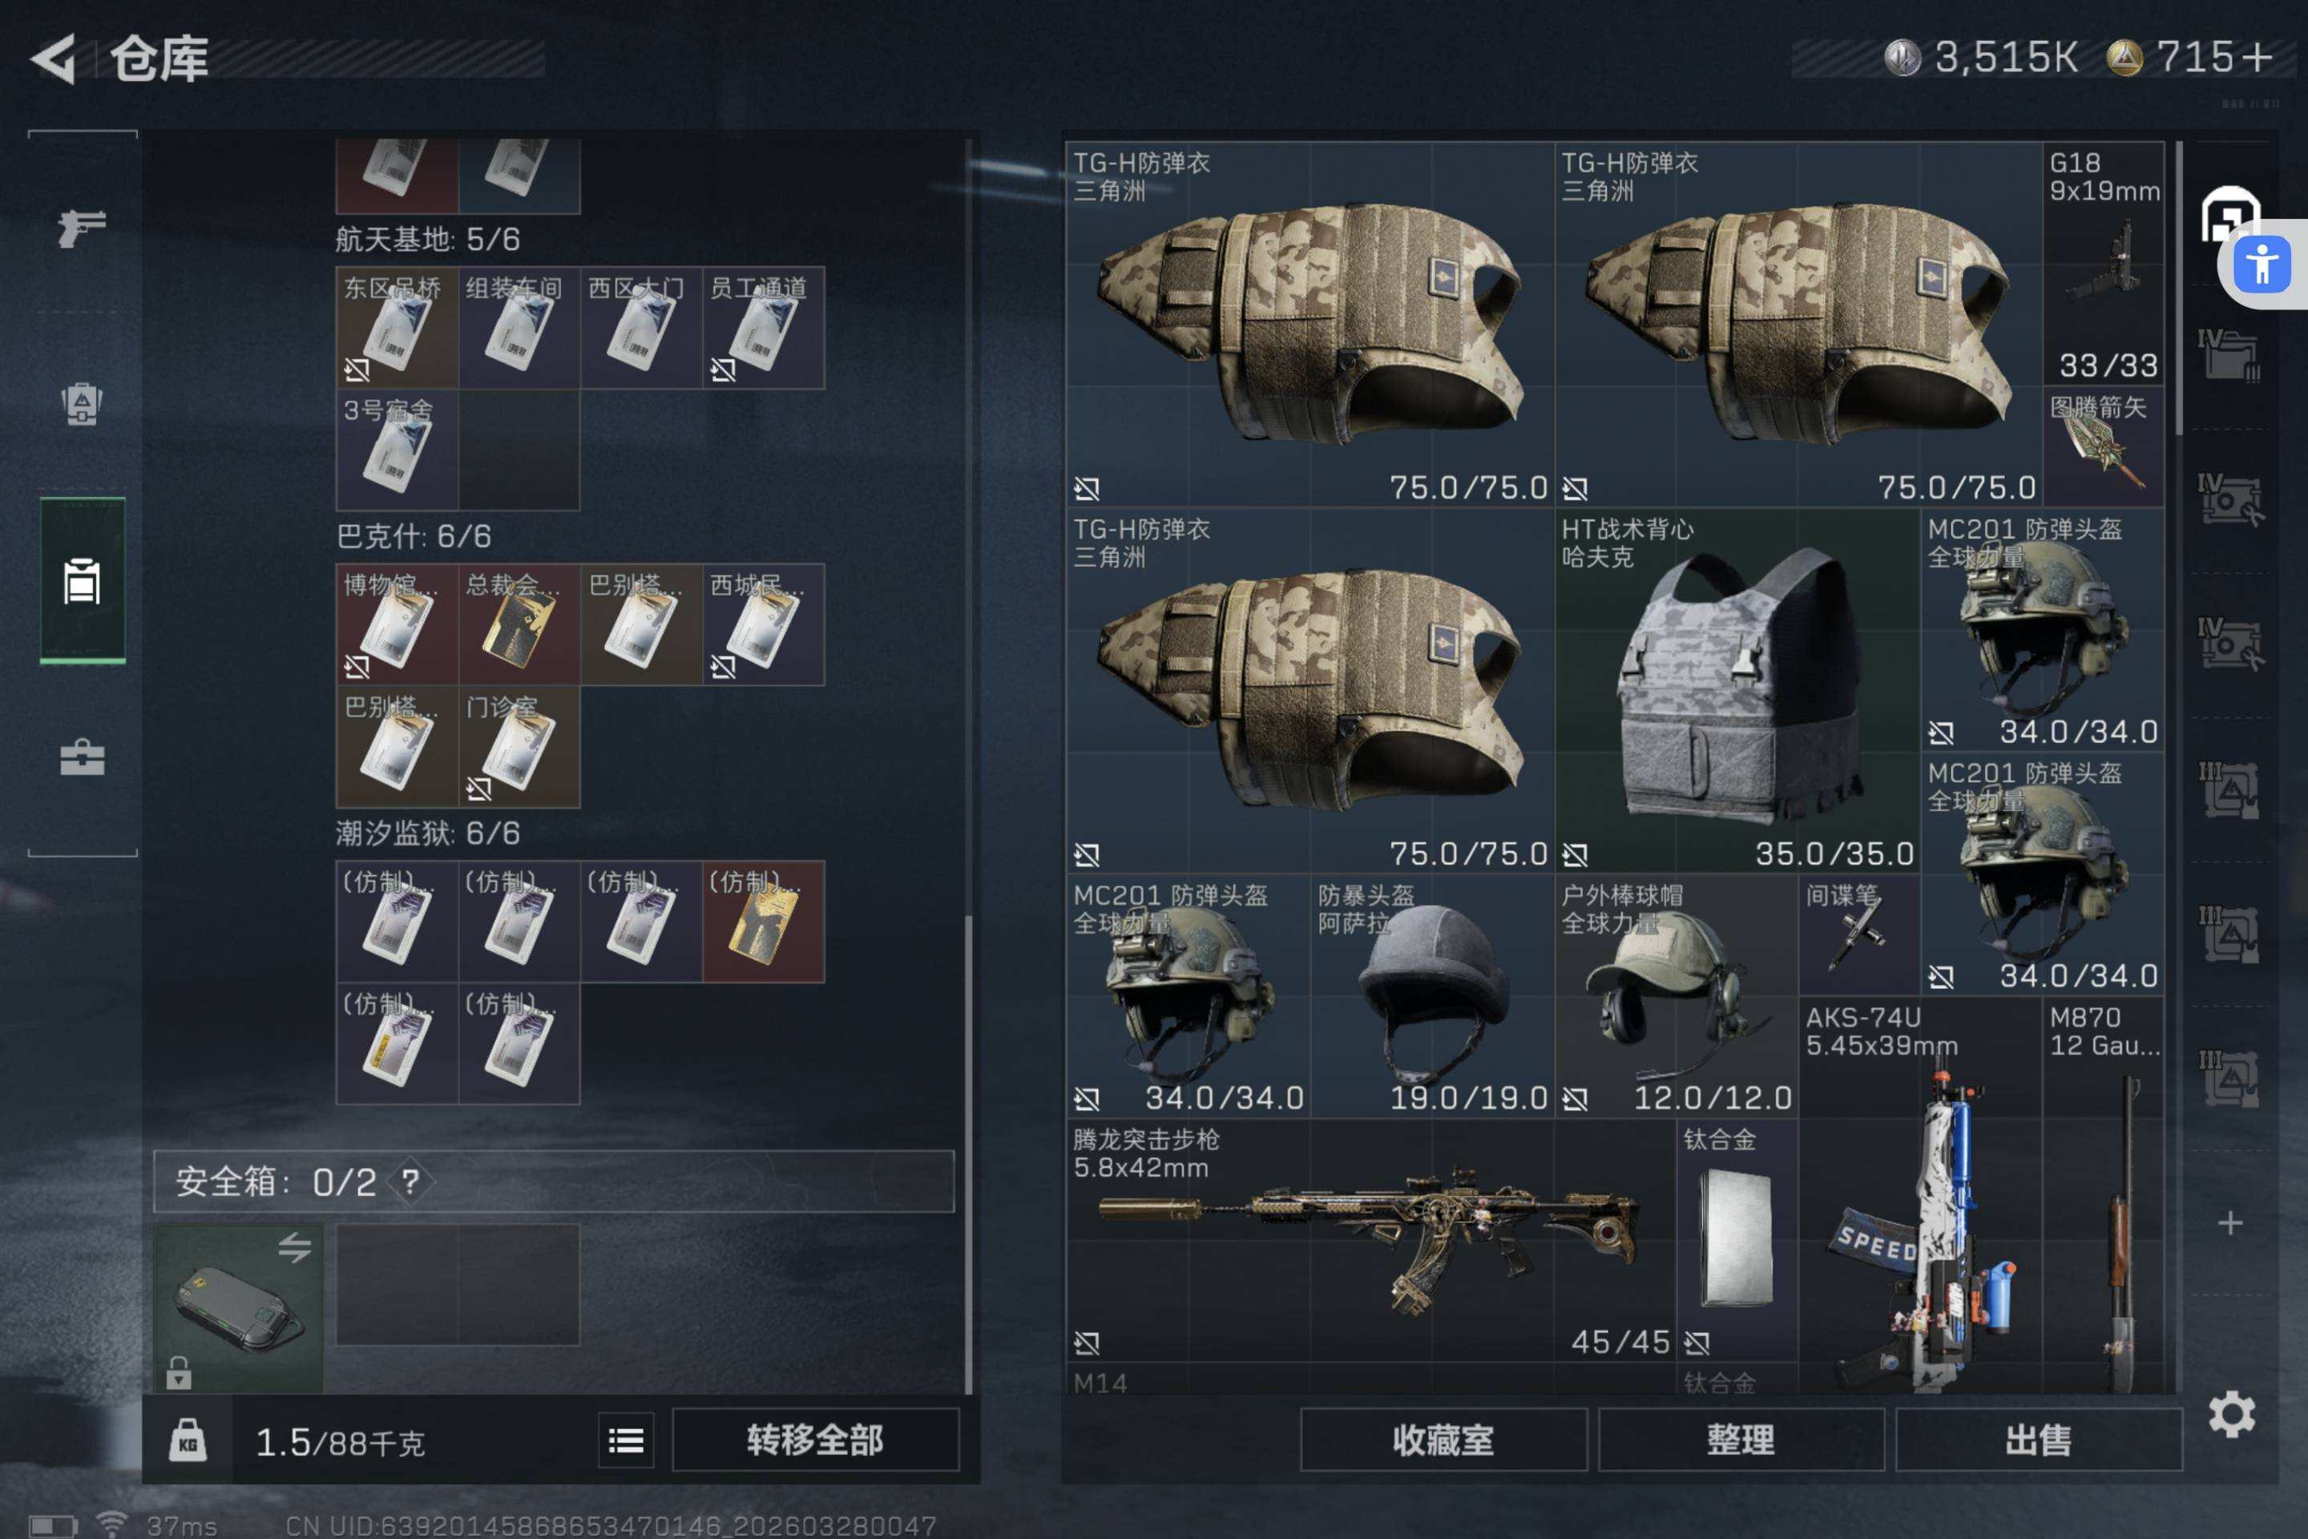
Task: Select the backpack category icon in sidebar
Action: (x=83, y=402)
